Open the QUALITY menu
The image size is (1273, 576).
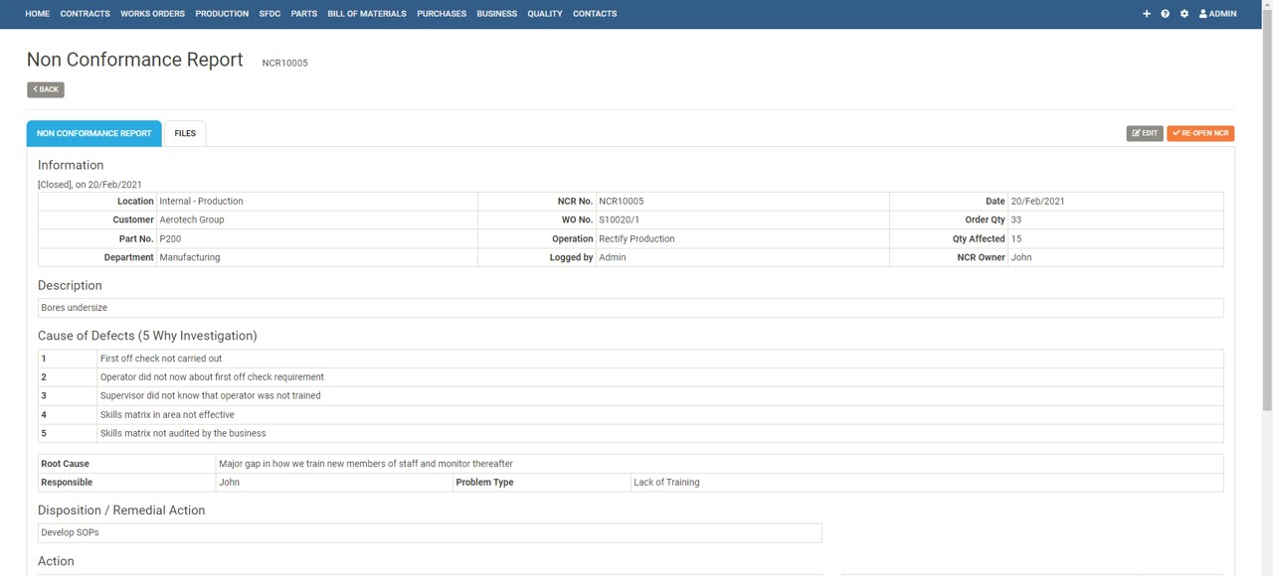pos(544,13)
